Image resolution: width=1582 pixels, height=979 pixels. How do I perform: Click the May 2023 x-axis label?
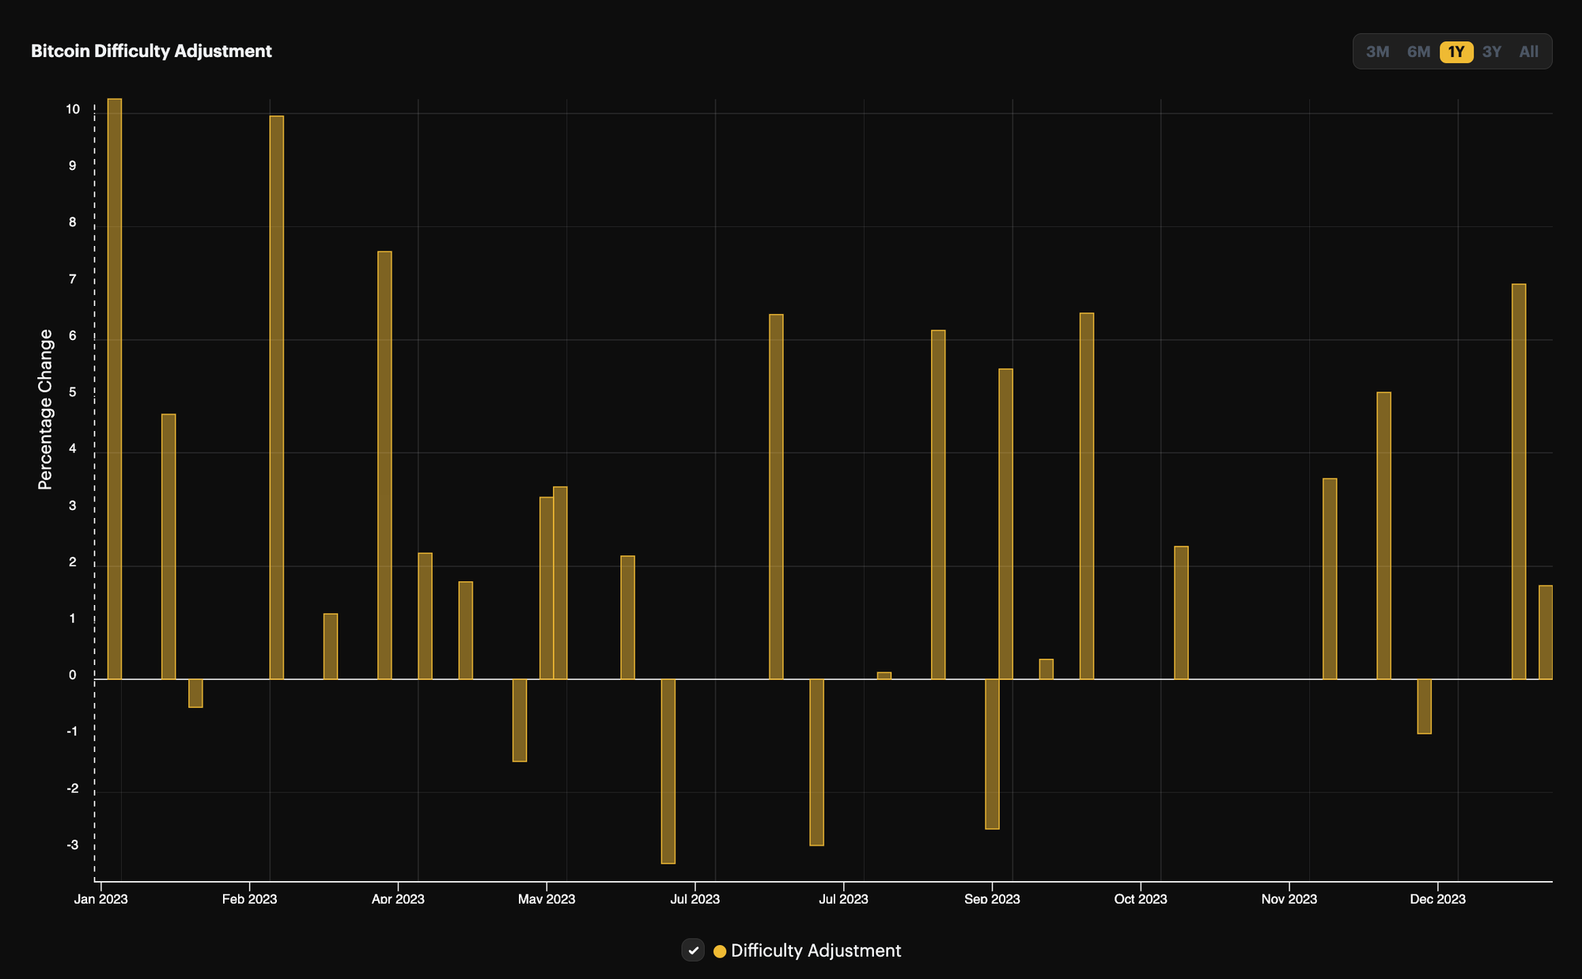coord(547,899)
